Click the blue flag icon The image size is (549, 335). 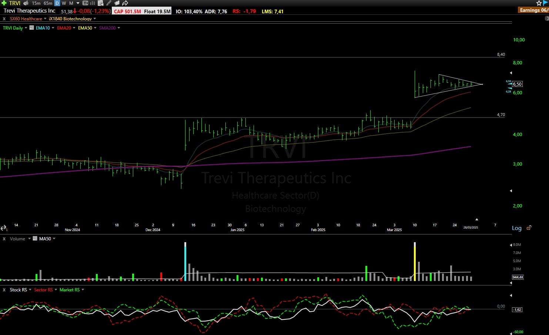[545, 3]
